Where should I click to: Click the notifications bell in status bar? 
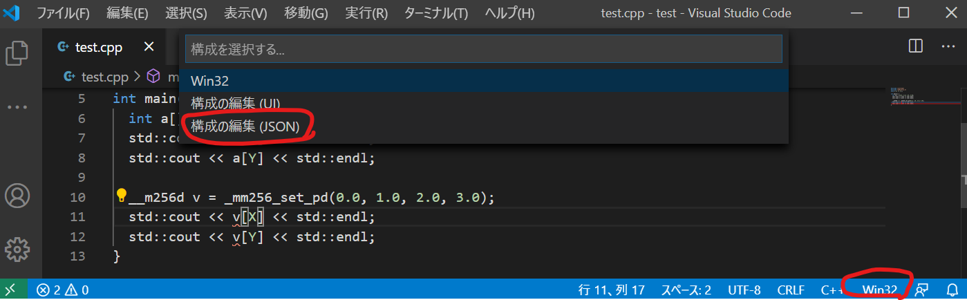pos(952,290)
